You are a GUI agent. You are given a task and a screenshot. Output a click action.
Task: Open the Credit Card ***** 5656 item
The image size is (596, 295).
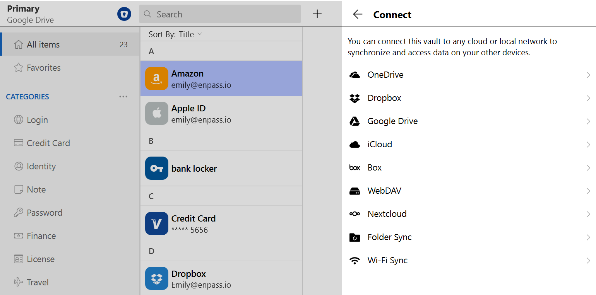[x=221, y=223]
